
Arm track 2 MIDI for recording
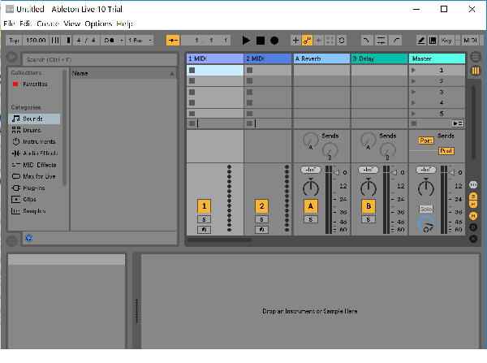pos(261,230)
